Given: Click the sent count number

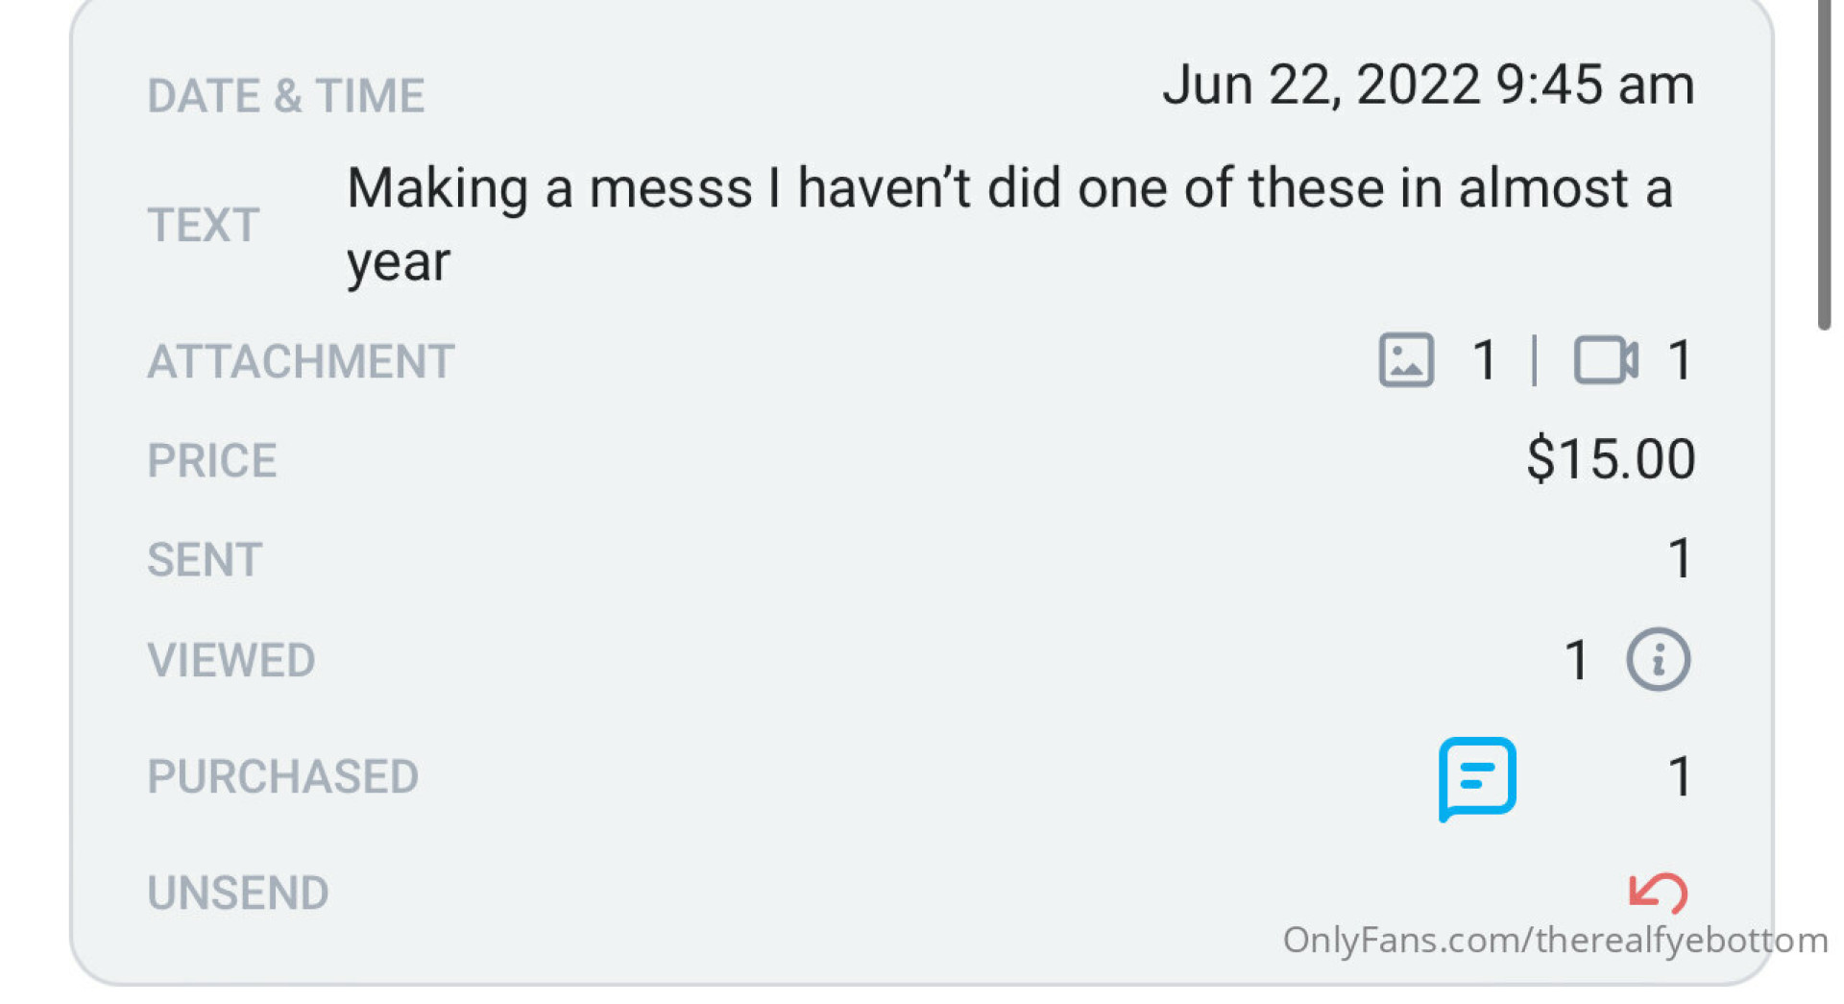Looking at the screenshot, I should point(1680,558).
